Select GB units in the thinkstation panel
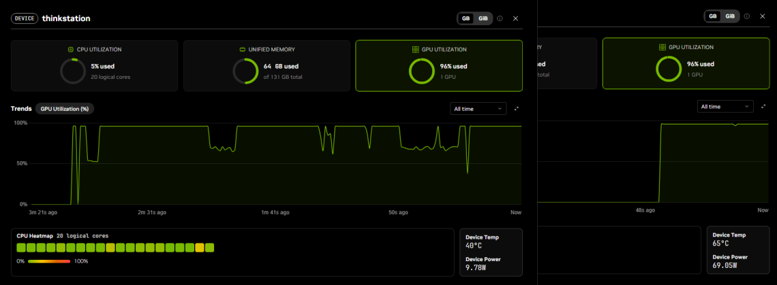Viewport: 777px width, 285px height. pos(466,18)
